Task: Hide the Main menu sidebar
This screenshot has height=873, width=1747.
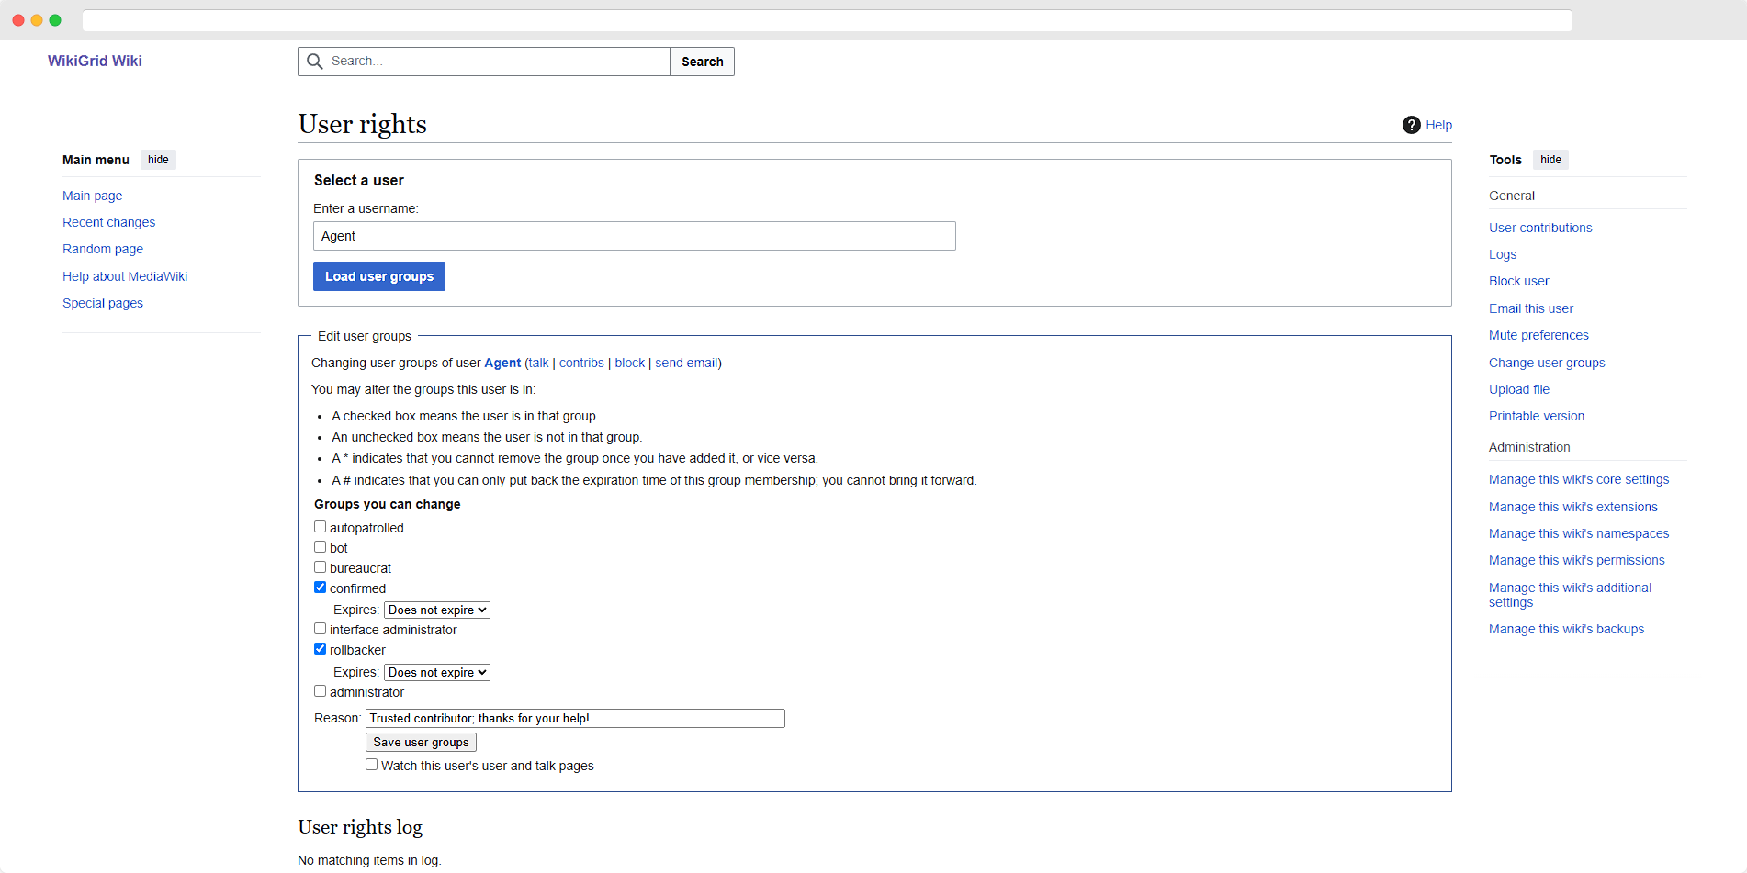Action: point(158,160)
